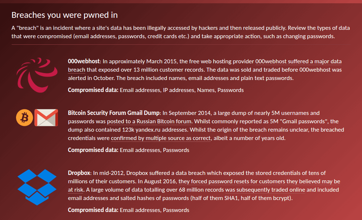Viewport: 362px width, 220px height.
Task: Open the '000webhost suffered a major data breach' link
Action: (298, 61)
